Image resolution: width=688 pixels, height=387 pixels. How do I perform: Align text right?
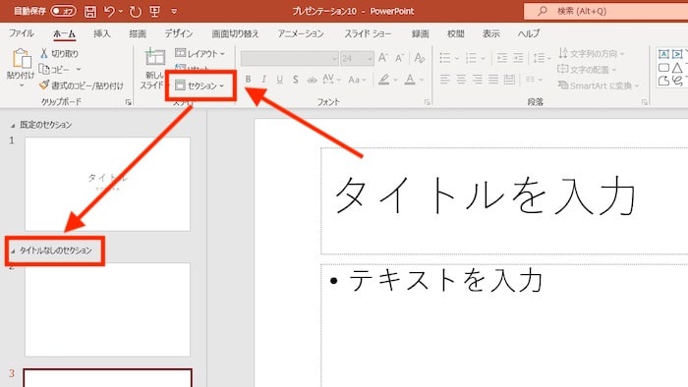click(478, 80)
